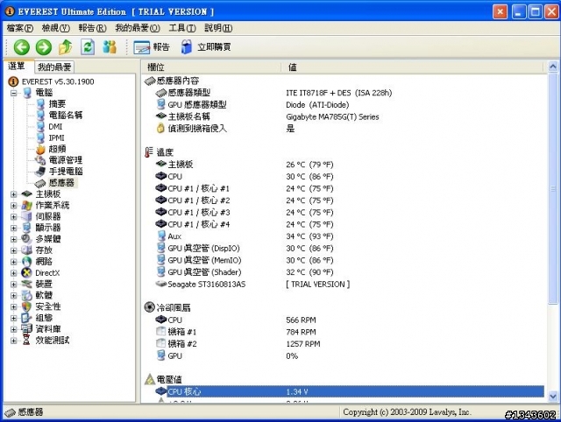Click the 作業系統 Windows flag icon
This screenshot has height=422, width=561.
[x=27, y=206]
